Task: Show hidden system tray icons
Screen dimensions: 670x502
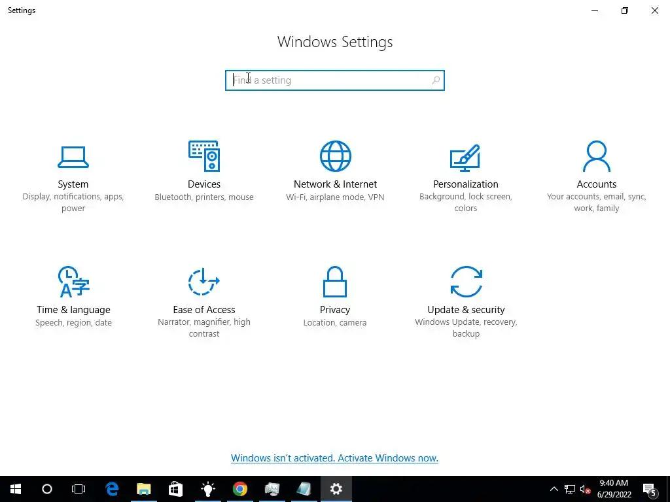Action: pyautogui.click(x=554, y=489)
